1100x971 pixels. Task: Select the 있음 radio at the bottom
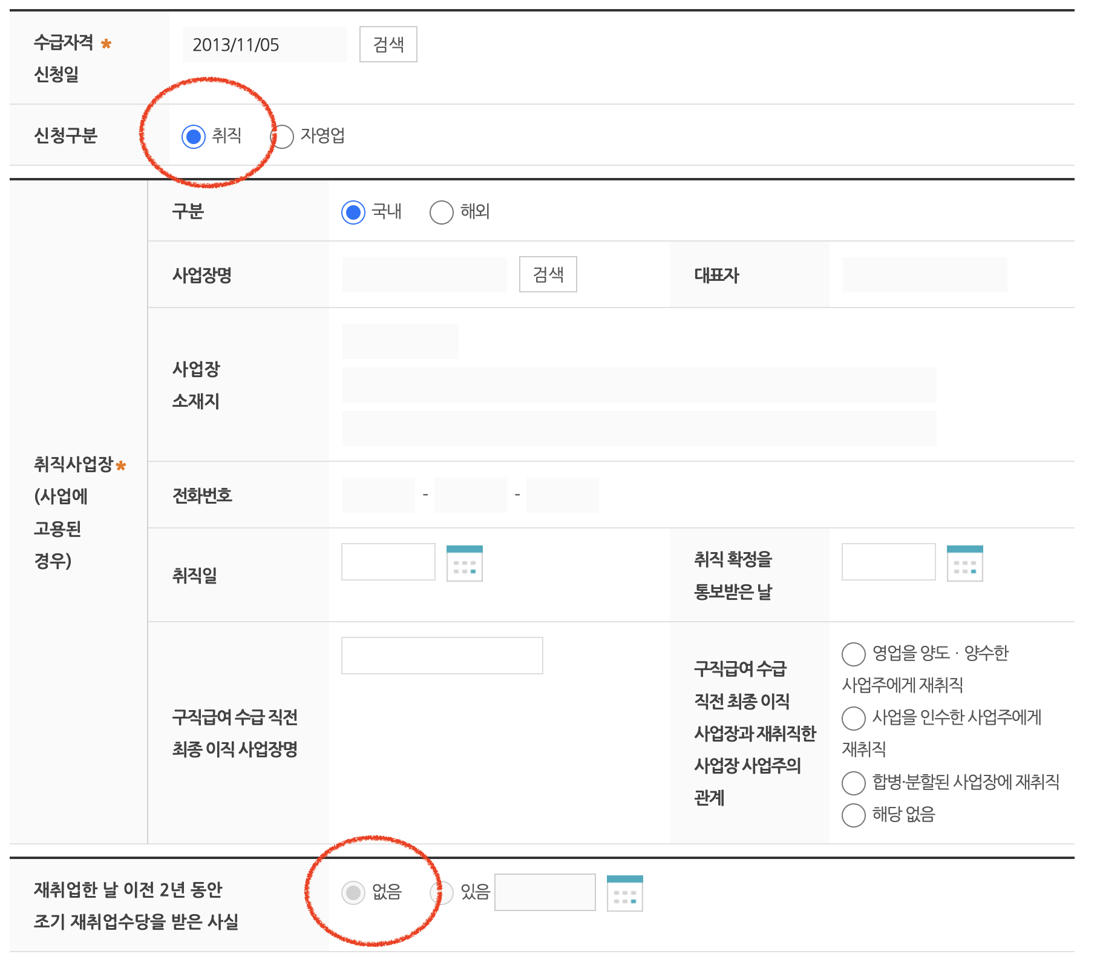(x=441, y=892)
